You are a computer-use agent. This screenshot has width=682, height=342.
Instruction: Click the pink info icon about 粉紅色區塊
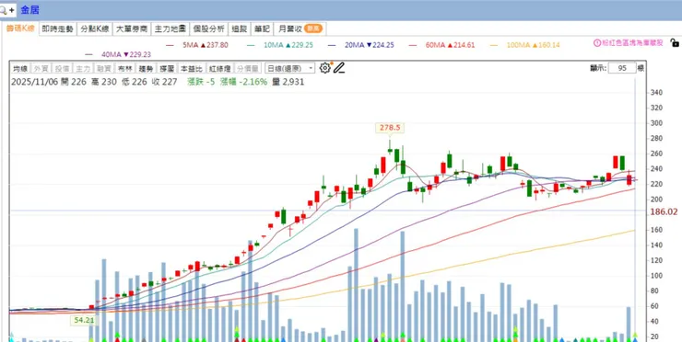(x=597, y=43)
